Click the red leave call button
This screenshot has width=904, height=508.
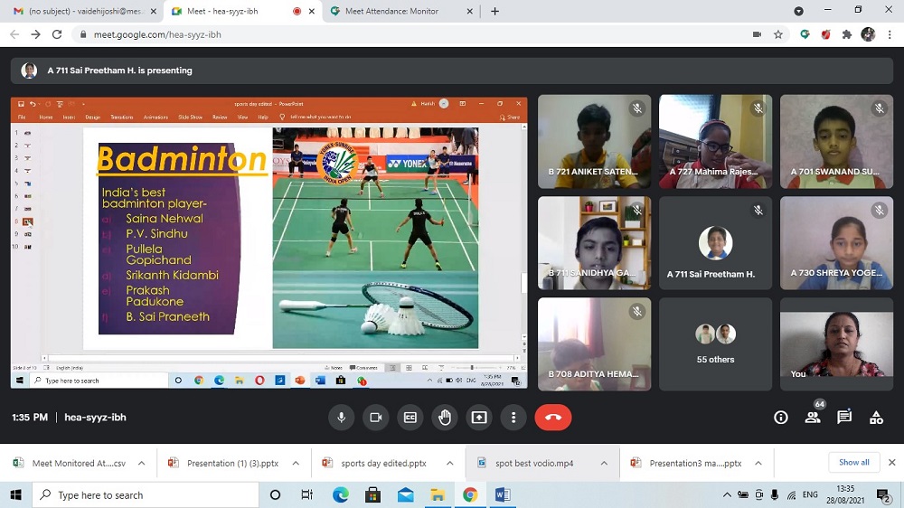point(553,418)
